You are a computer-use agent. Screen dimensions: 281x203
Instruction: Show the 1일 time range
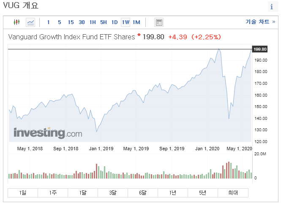point(23,193)
